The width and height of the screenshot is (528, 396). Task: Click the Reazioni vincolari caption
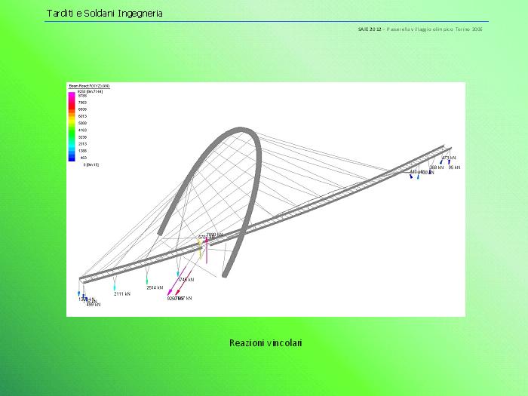266,343
